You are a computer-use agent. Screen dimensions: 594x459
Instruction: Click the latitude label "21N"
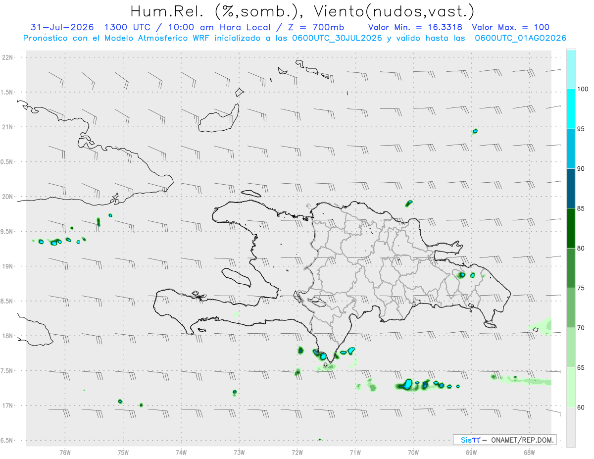[x=7, y=127]
